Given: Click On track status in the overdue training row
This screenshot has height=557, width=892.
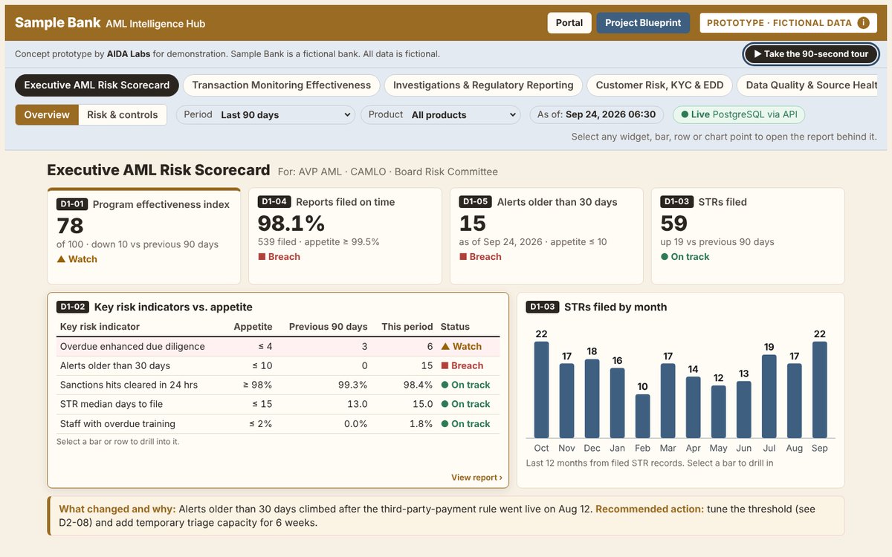Looking at the screenshot, I should (465, 424).
